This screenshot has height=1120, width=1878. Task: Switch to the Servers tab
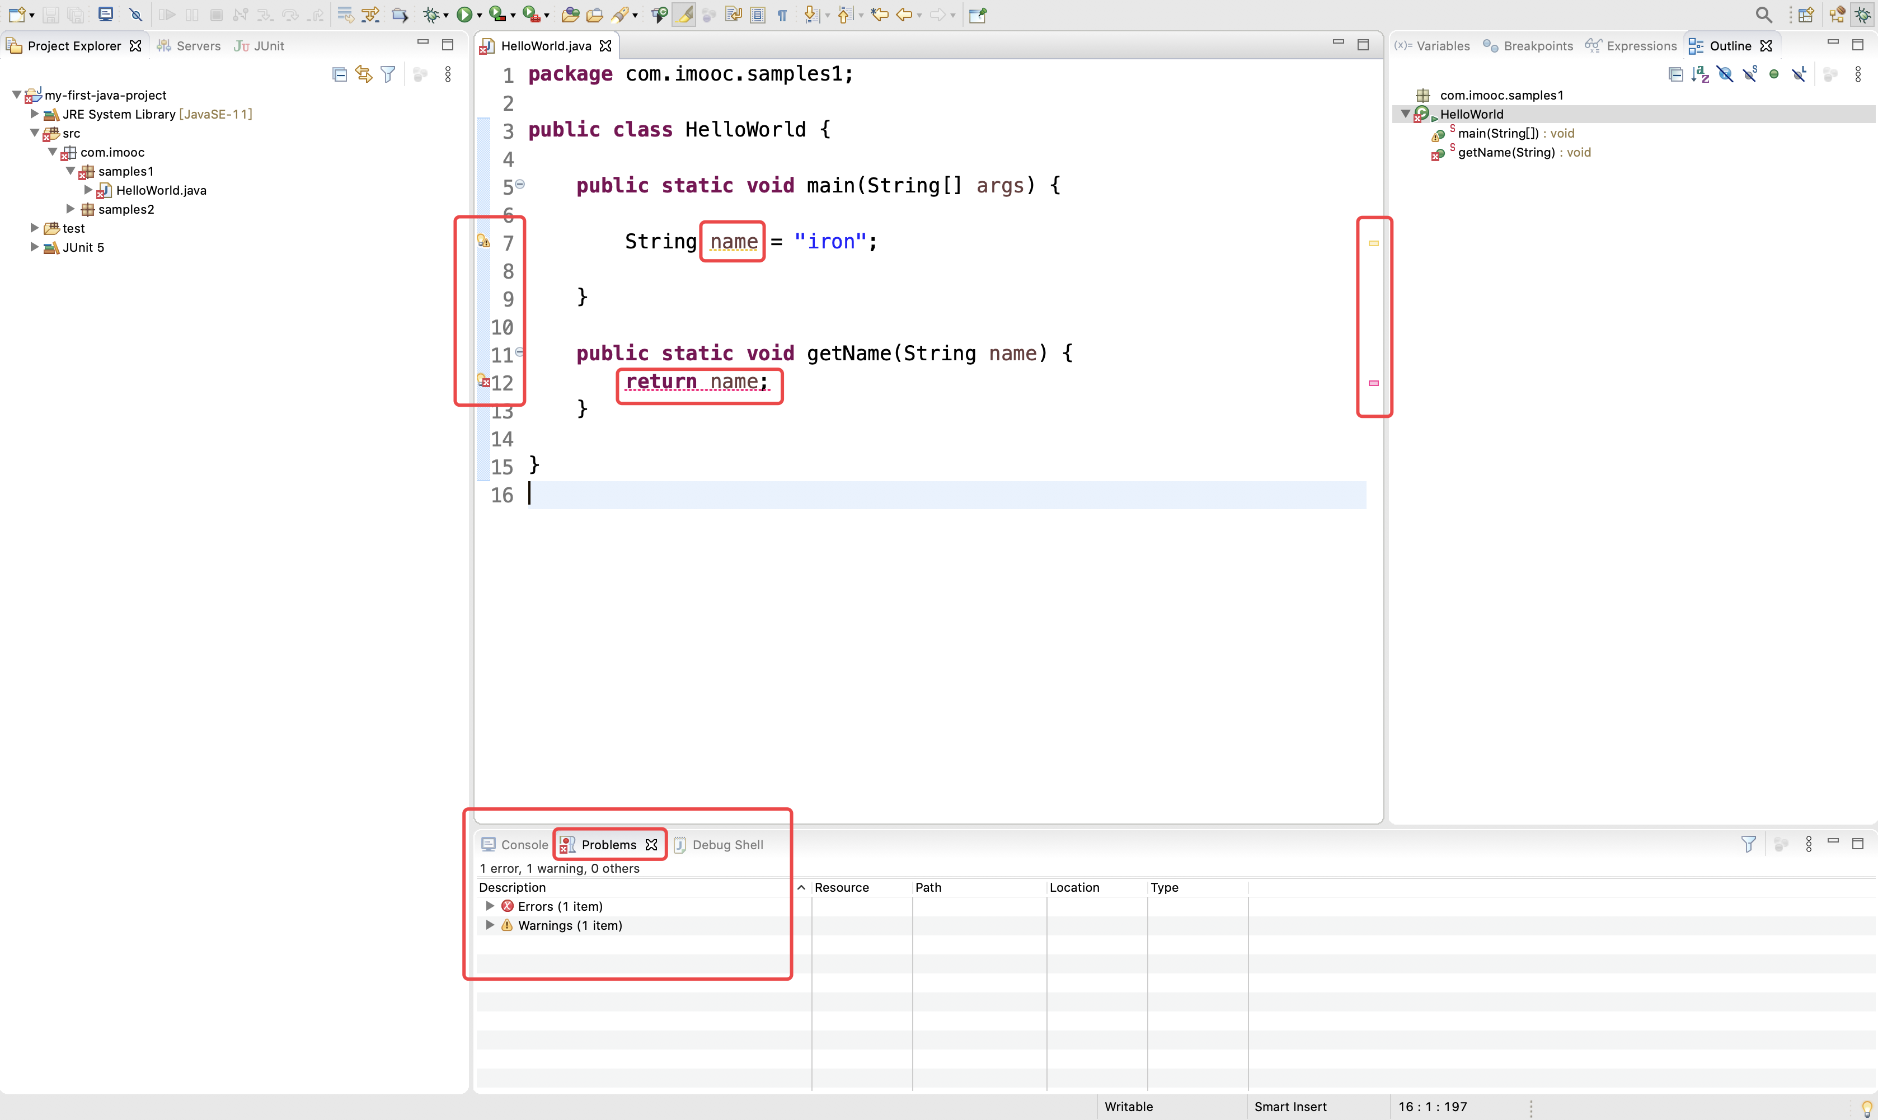(189, 45)
